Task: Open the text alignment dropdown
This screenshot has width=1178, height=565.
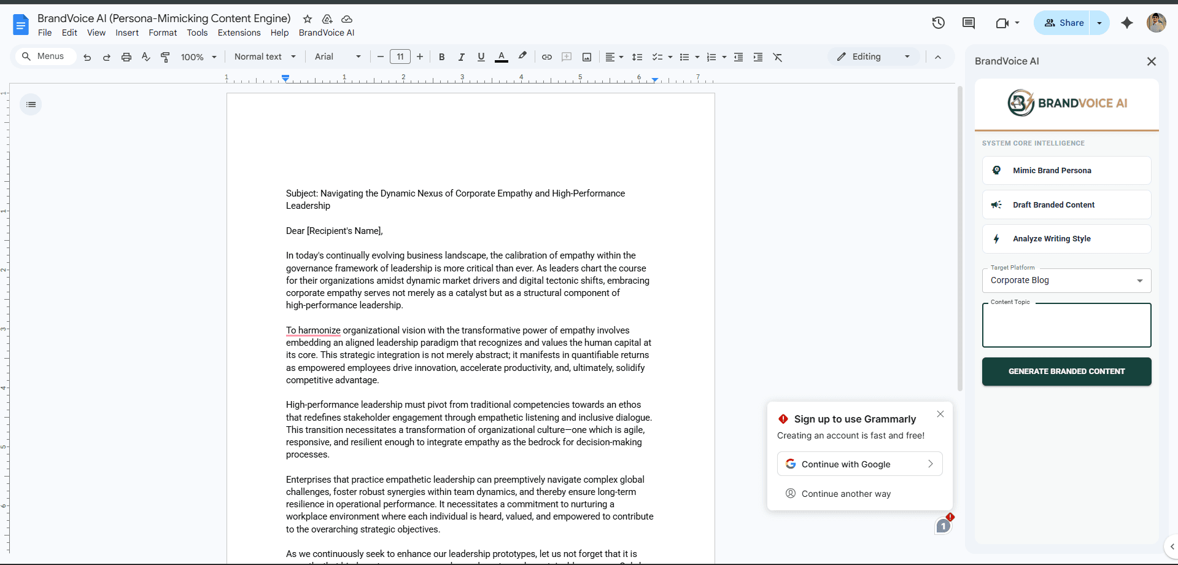Action: coord(614,57)
